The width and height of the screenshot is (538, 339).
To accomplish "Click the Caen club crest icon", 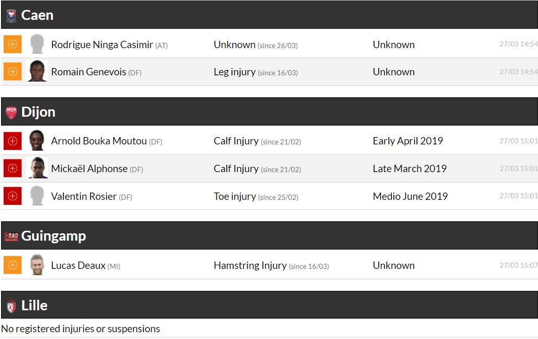I will tap(11, 16).
